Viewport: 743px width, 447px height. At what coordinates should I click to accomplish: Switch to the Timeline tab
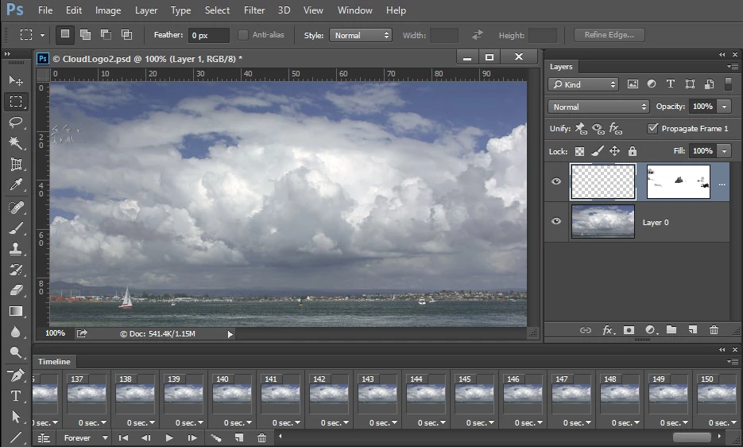point(54,362)
